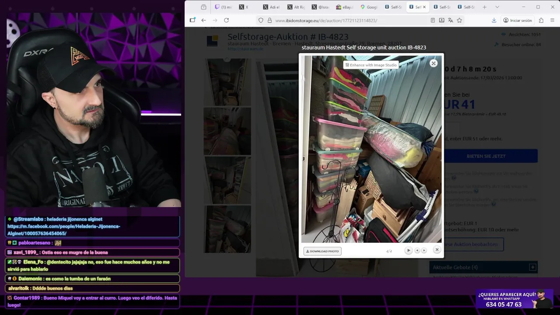Click the storage unit photo in lightbox
This screenshot has width=560, height=315.
tap(371, 149)
